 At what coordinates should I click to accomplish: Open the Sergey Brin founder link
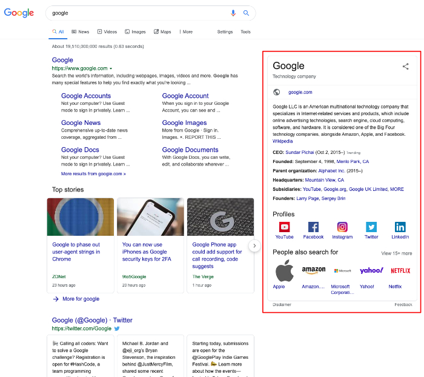(x=333, y=198)
